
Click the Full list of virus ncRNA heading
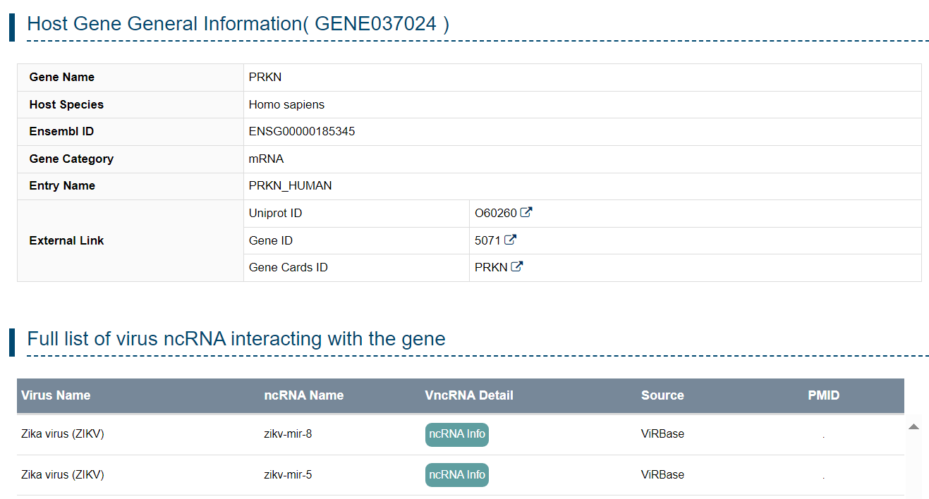[236, 339]
